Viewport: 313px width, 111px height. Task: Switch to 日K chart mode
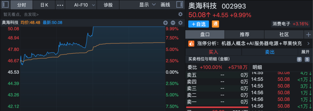click(44, 5)
